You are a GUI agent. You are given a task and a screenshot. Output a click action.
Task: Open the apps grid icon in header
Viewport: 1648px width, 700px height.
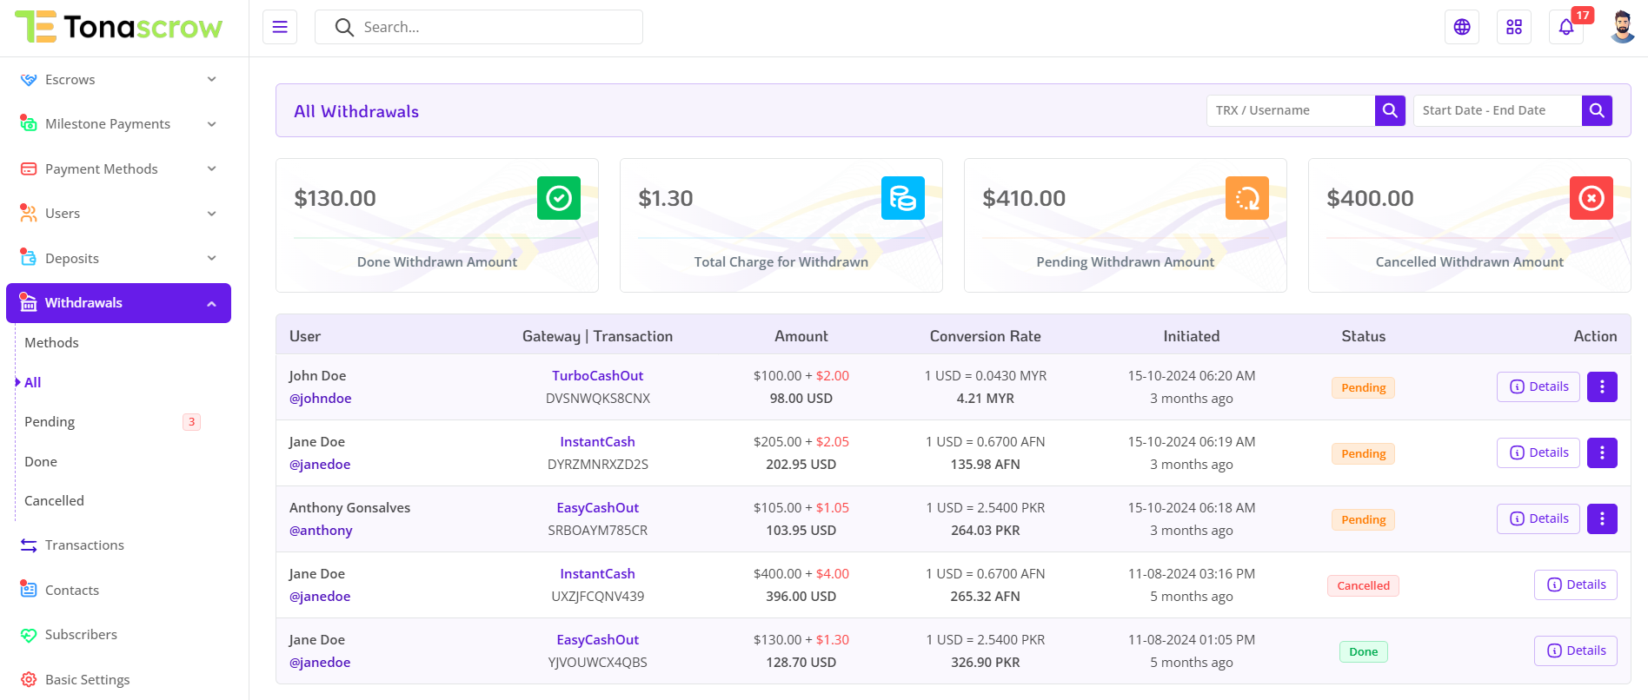pyautogui.click(x=1514, y=27)
